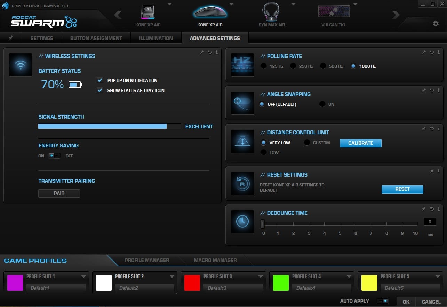Pin the Polling Rate panel
Screen dimensions: 447x307
pos(424,52)
